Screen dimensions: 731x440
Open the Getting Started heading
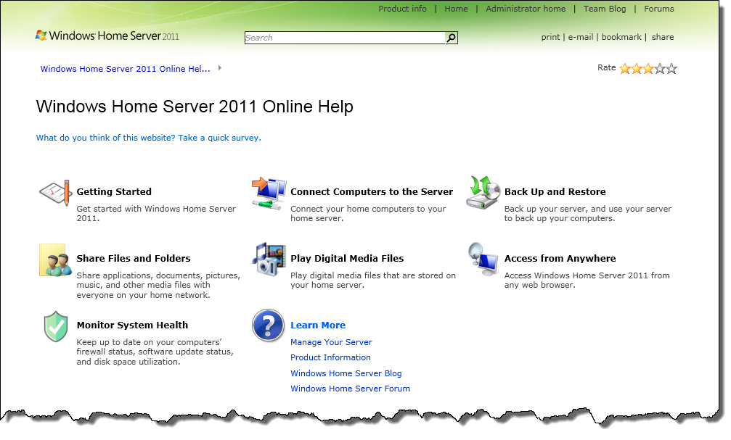click(x=114, y=192)
